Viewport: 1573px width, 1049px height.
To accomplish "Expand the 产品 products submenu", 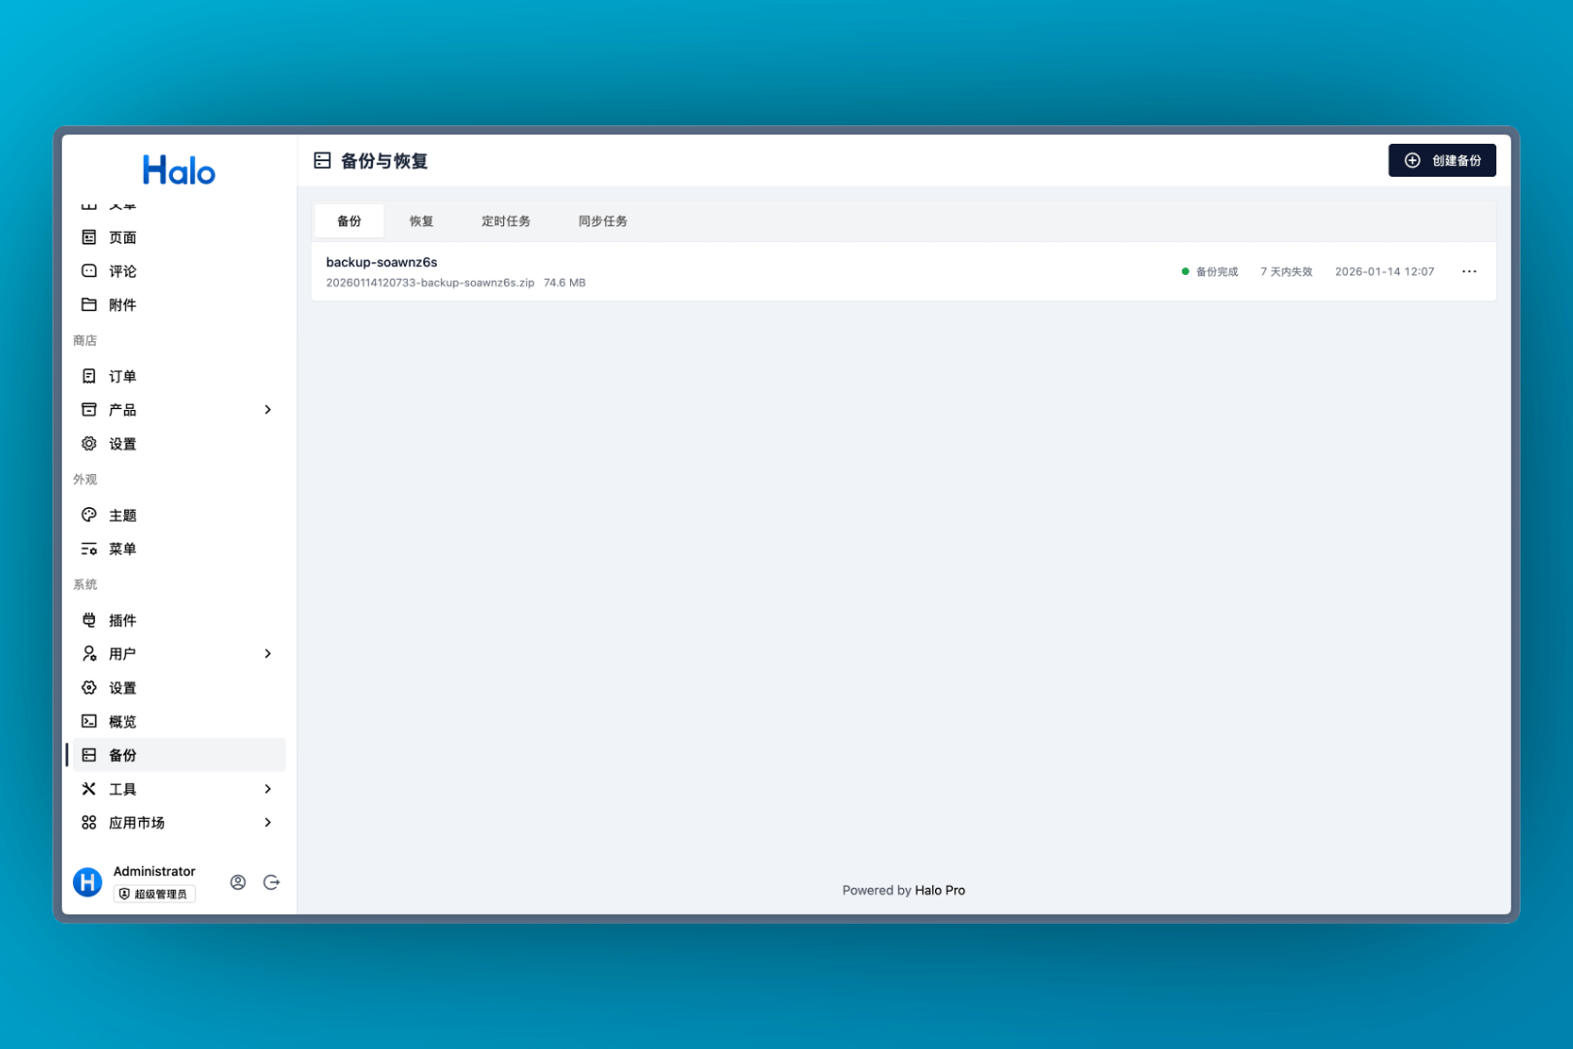I will pos(267,410).
